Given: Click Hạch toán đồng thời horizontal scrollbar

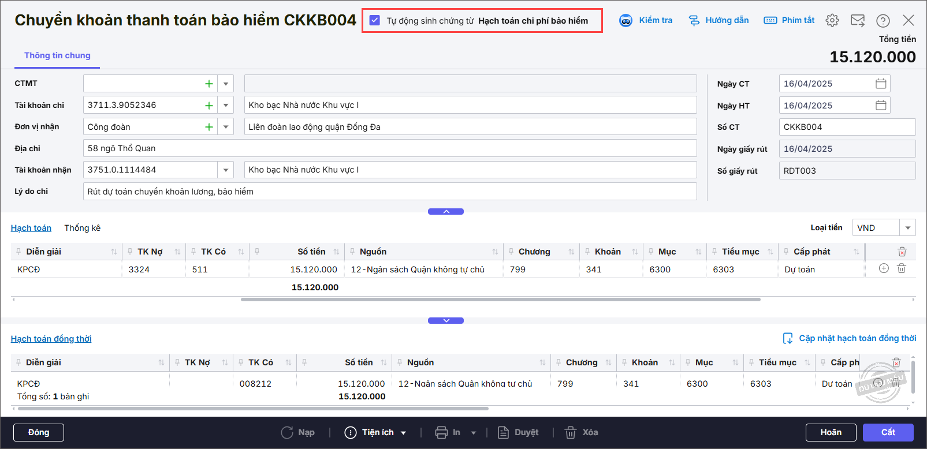Looking at the screenshot, I should (x=253, y=409).
